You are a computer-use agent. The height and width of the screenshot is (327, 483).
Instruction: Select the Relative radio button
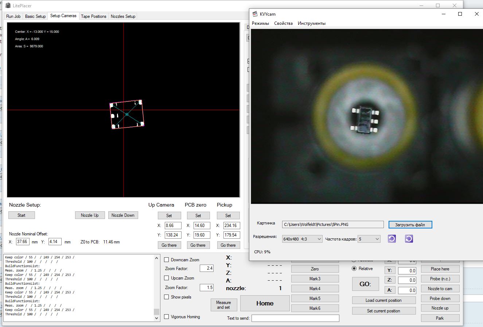click(354, 269)
